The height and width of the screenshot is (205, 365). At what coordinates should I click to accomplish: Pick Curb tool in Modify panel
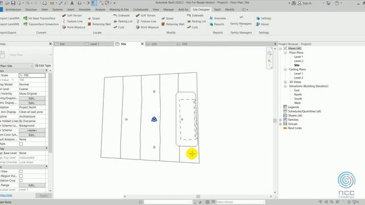192,27
